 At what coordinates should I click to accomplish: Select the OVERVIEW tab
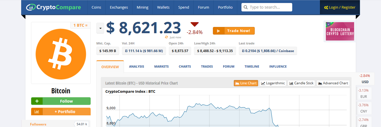110,67
